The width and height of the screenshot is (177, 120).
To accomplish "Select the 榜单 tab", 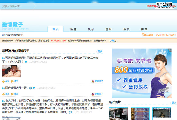I will tap(144, 29).
